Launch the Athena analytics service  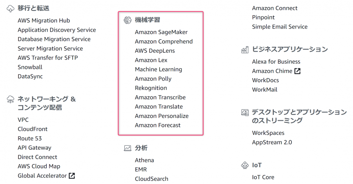click(144, 160)
